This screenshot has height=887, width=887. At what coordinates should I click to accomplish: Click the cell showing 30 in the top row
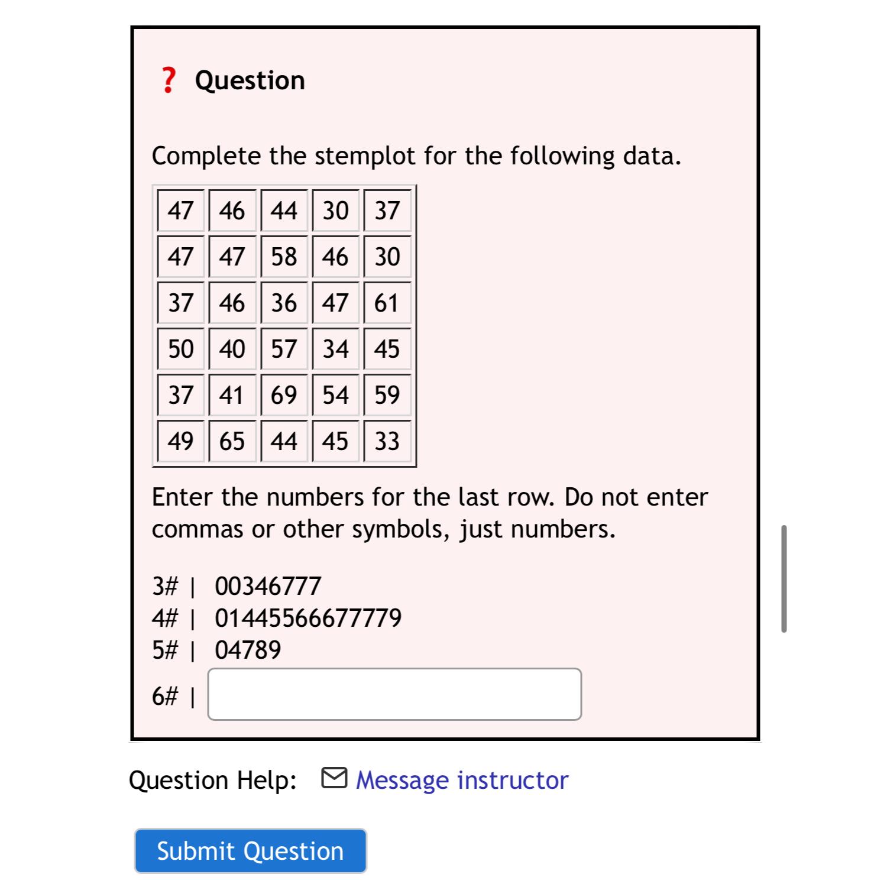click(336, 211)
